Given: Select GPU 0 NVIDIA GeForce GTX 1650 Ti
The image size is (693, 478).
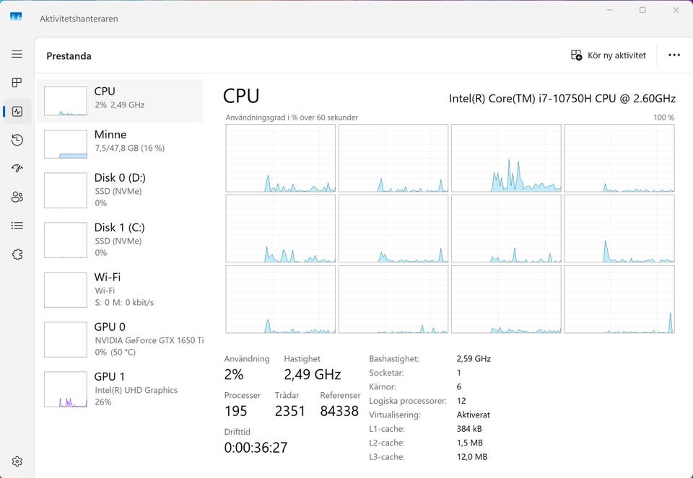Looking at the screenshot, I should coord(120,339).
